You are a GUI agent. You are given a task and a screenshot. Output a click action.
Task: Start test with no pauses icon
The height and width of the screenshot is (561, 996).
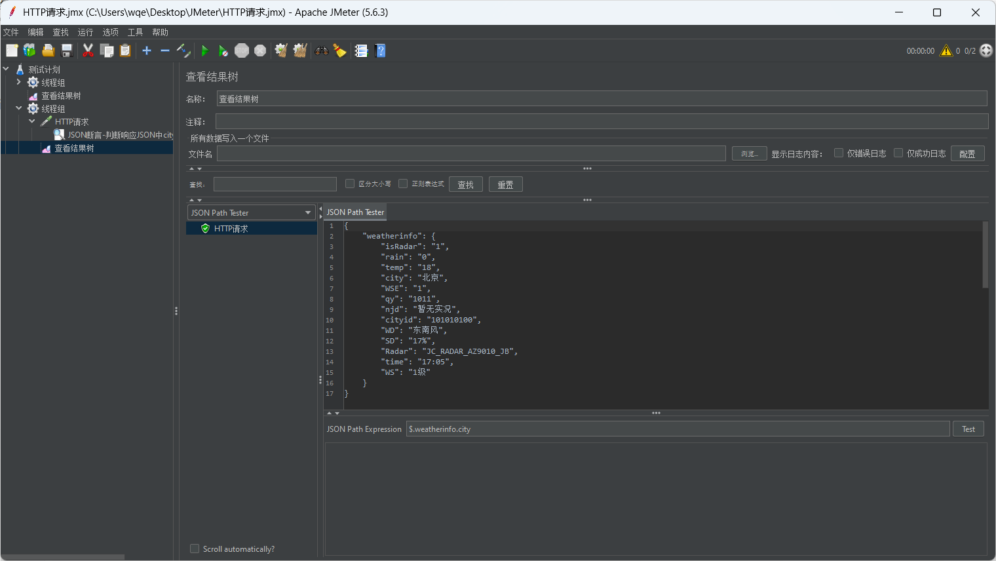tap(223, 50)
